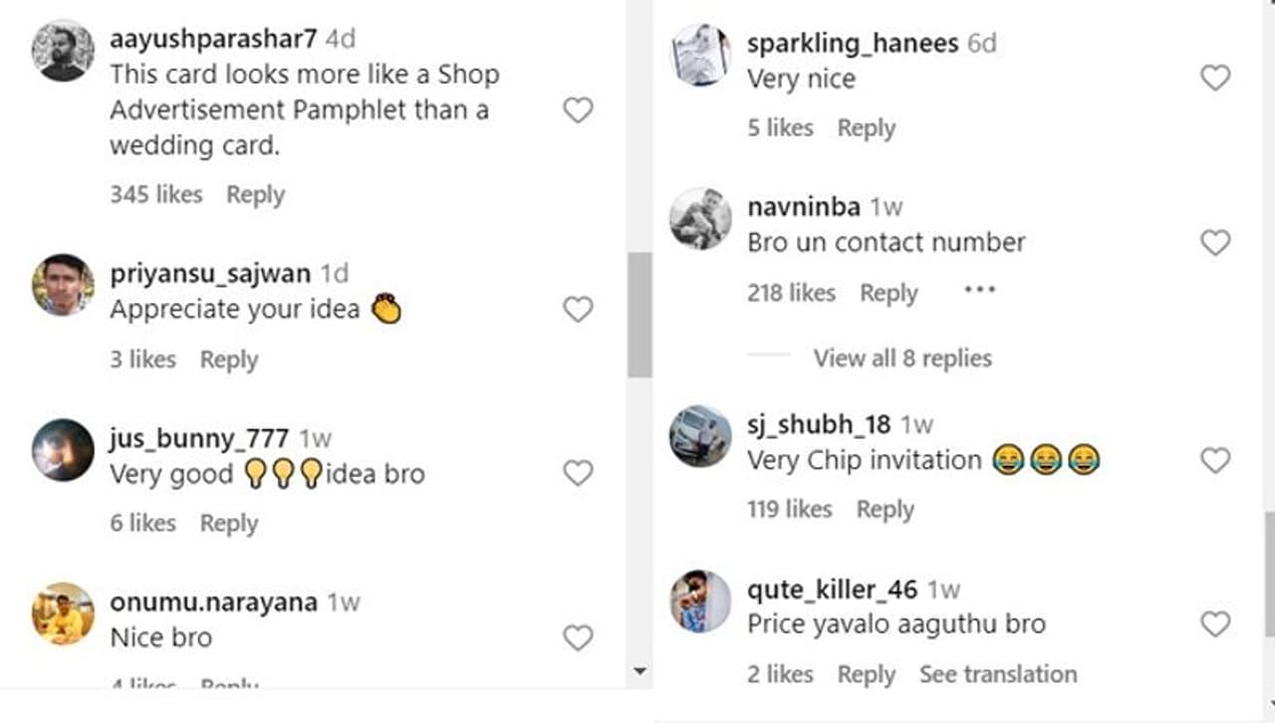
Task: Click See translation on qute_killer_46's comment
Action: [x=997, y=674]
